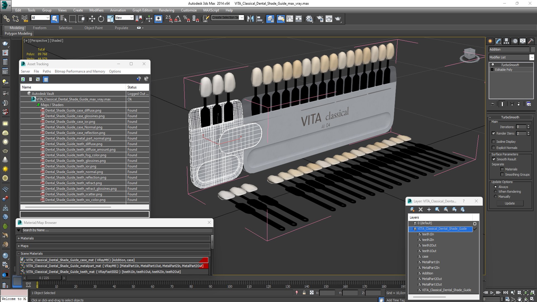Uncheck Render Iters checkbox
The image size is (537, 302).
(x=494, y=133)
